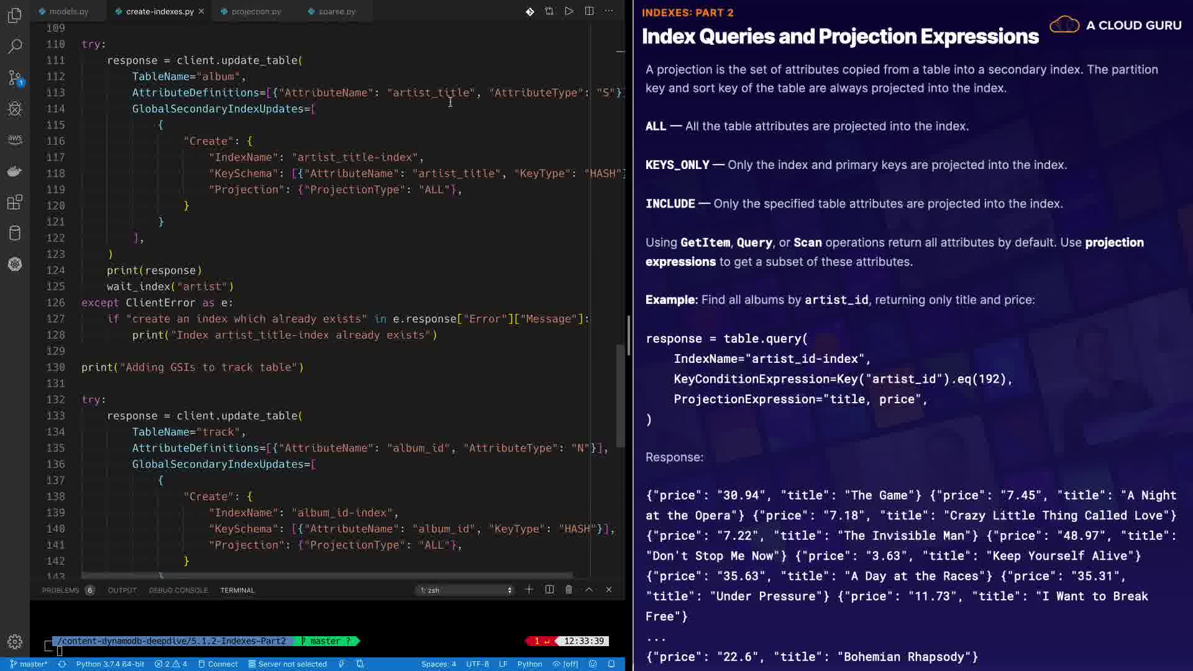The width and height of the screenshot is (1193, 671).
Task: Open the Extensions view icon
Action: [x=15, y=202]
